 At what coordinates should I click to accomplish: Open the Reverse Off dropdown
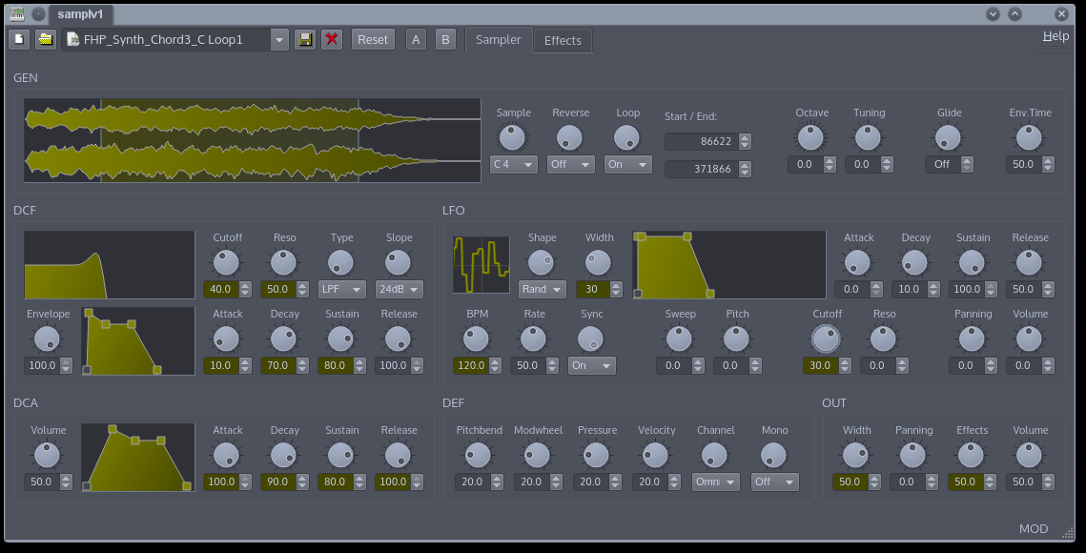(x=571, y=164)
